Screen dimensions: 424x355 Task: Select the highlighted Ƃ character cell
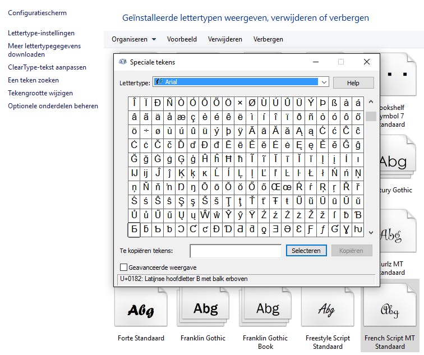coord(134,229)
